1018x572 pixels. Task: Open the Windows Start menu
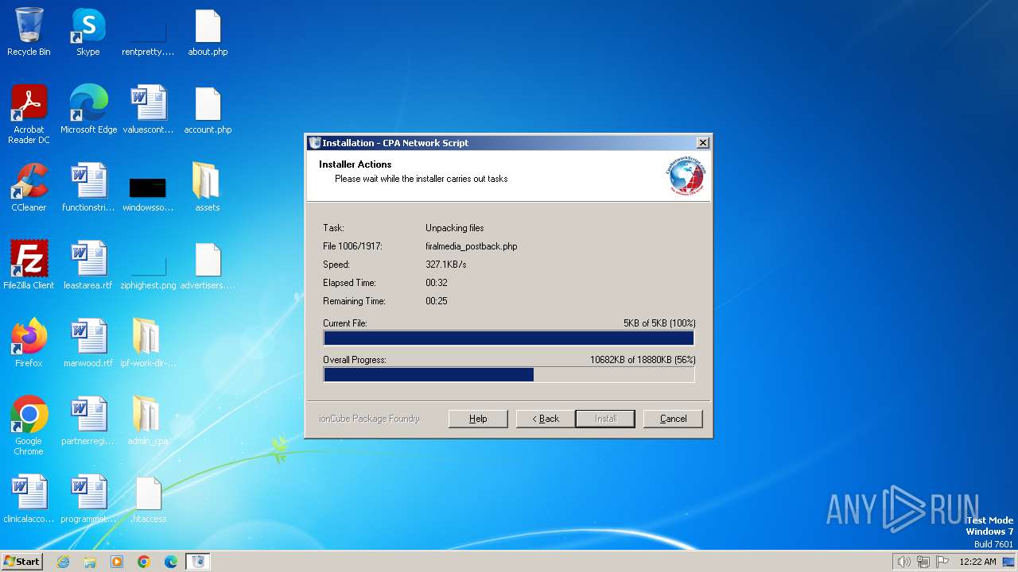(21, 562)
